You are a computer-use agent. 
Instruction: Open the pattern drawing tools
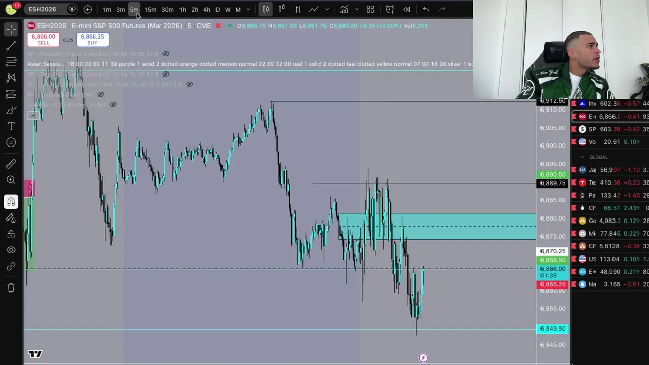click(x=11, y=78)
